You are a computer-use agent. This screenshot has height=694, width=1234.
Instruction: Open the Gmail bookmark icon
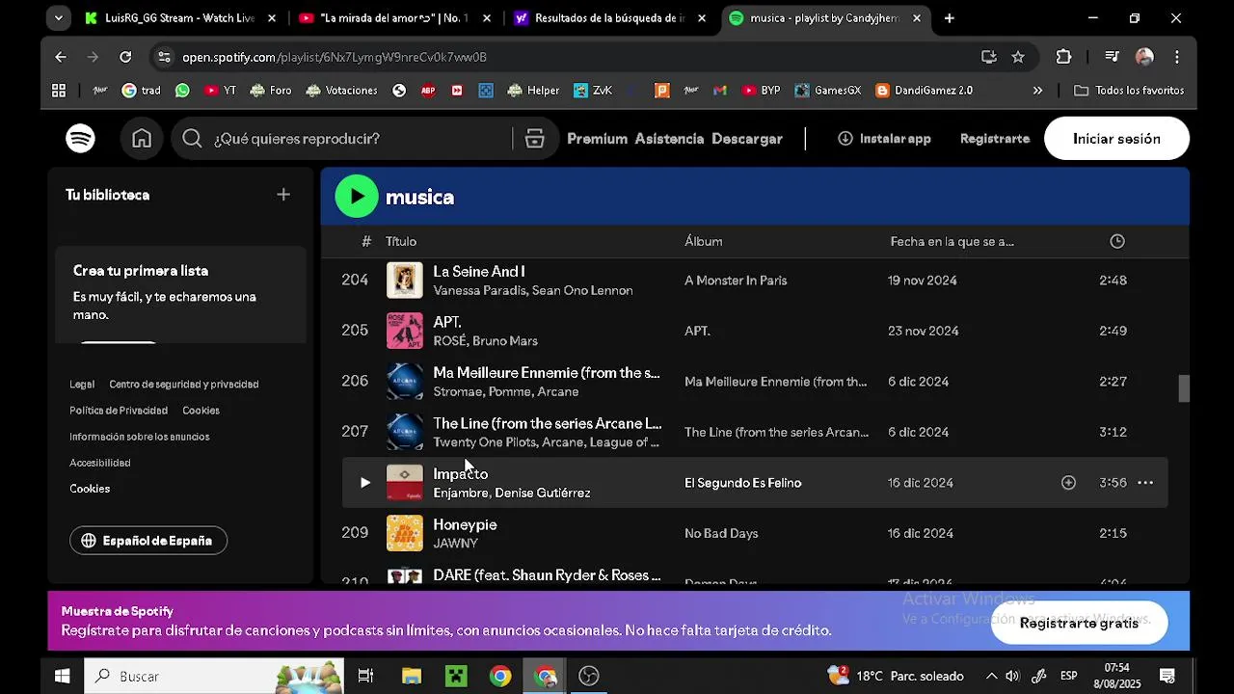pos(719,91)
